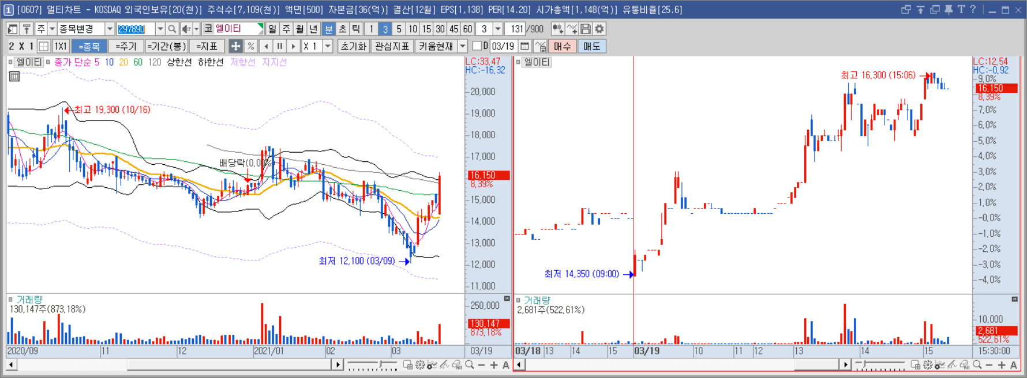Screen dimensions: 1027x378
Task: Click the pause playback button
Action: click(x=280, y=46)
